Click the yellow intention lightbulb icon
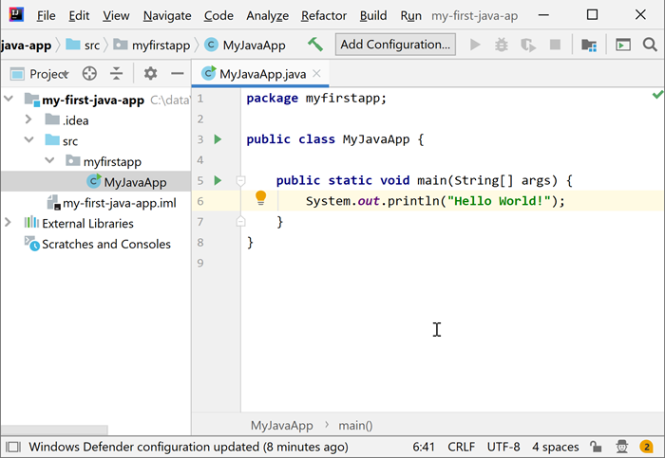Screen dimensions: 665x458 (x=260, y=199)
